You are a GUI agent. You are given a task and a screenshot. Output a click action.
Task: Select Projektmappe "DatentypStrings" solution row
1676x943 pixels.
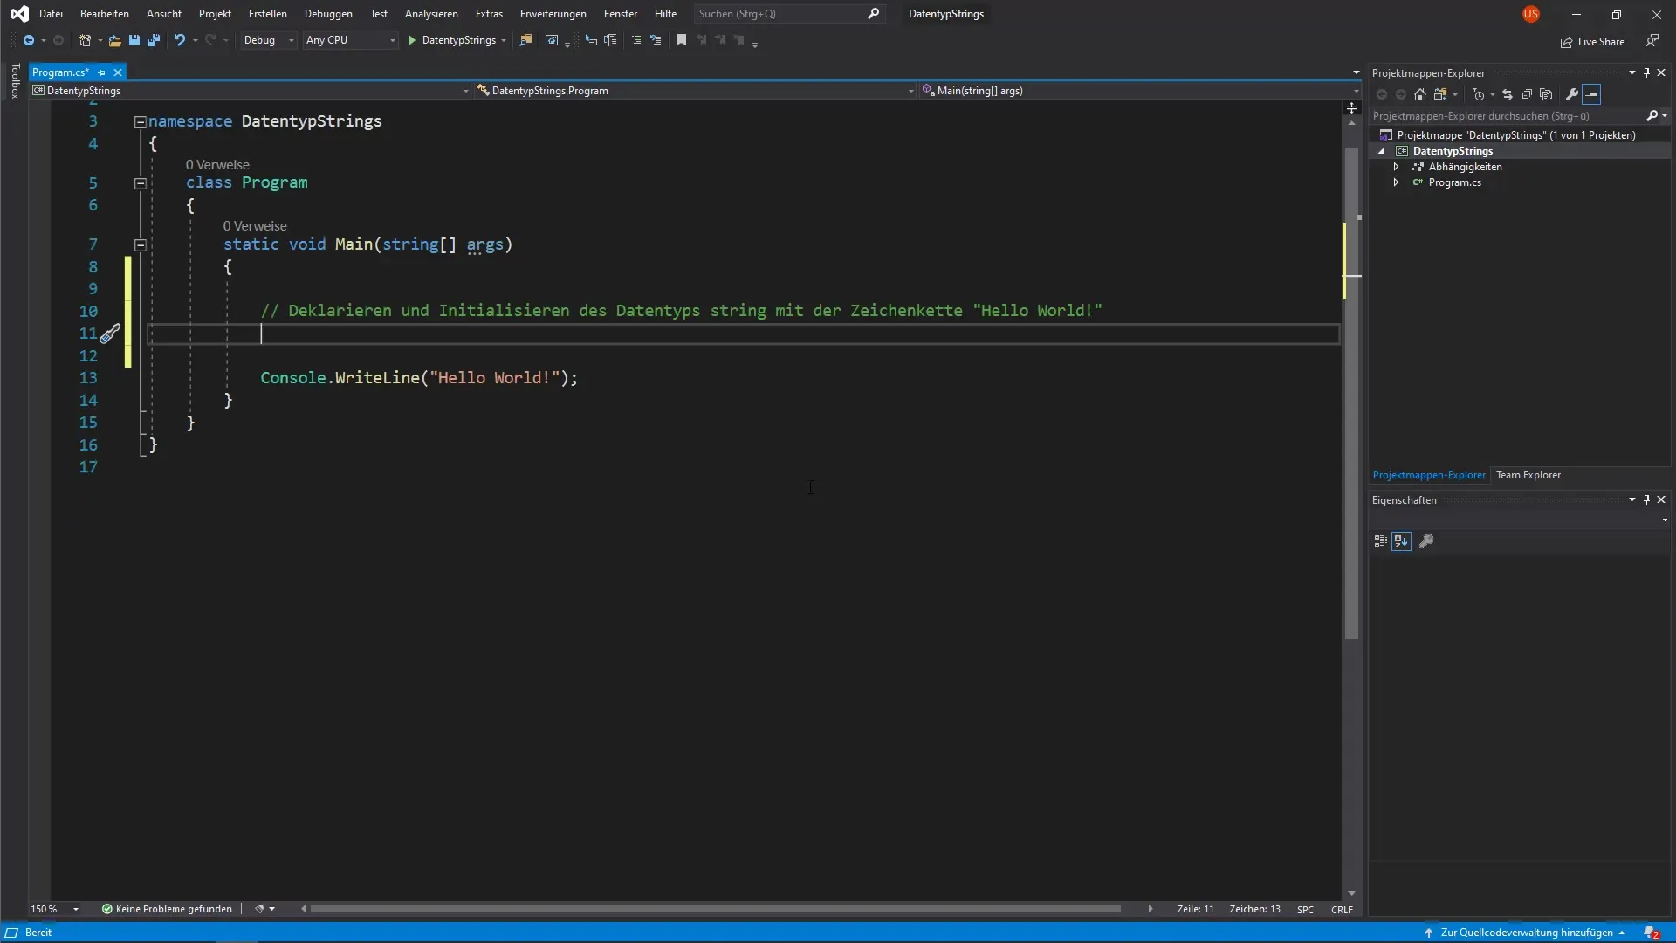coord(1520,135)
